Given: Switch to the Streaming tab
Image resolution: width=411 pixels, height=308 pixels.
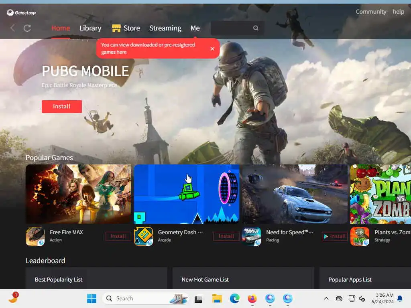Looking at the screenshot, I should pyautogui.click(x=165, y=28).
